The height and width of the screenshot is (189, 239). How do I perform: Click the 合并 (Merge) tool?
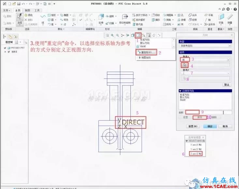click(x=192, y=15)
